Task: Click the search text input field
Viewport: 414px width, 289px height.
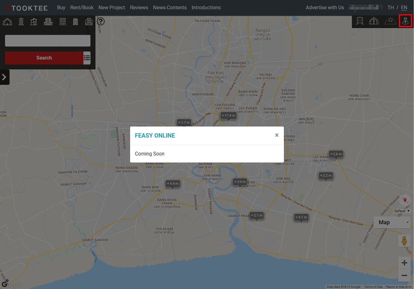Action: pos(48,41)
